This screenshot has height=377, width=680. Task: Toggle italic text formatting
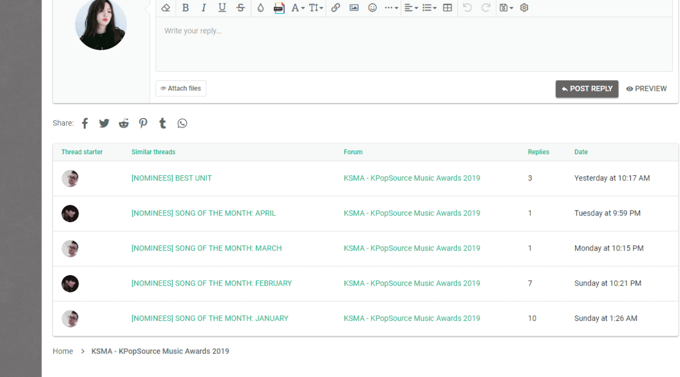coord(204,8)
